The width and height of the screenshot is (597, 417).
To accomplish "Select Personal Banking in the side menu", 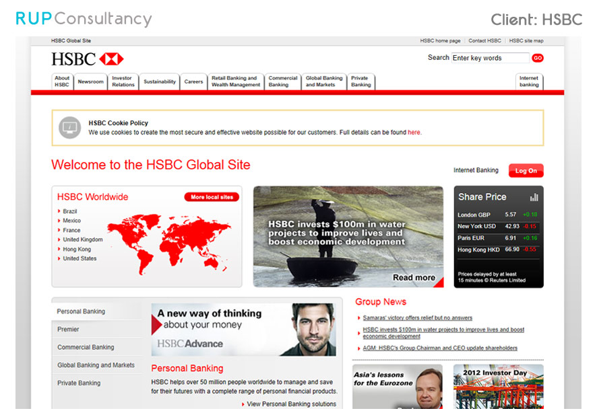I will (x=97, y=311).
